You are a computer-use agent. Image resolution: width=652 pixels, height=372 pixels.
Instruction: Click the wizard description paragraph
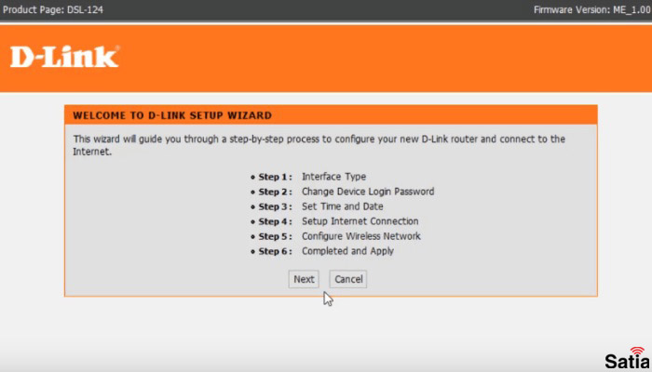pyautogui.click(x=319, y=145)
